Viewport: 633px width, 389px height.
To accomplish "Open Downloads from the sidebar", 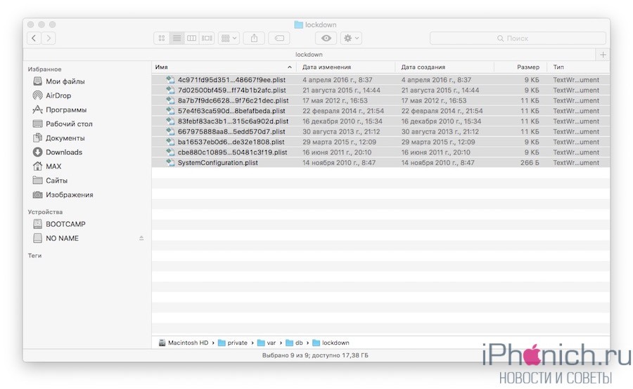I will point(63,152).
